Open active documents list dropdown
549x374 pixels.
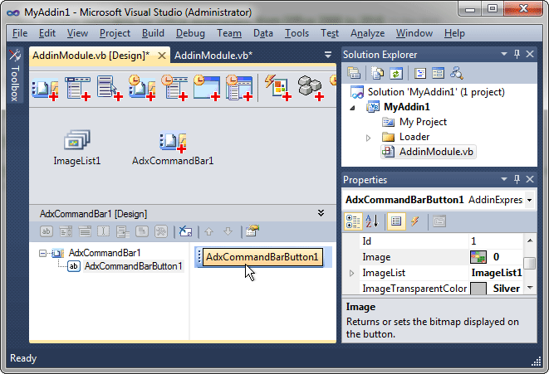tap(328, 55)
